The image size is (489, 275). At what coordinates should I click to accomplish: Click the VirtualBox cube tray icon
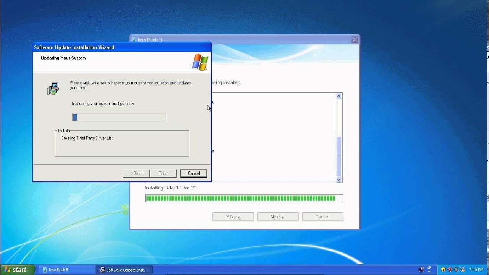tap(462, 270)
